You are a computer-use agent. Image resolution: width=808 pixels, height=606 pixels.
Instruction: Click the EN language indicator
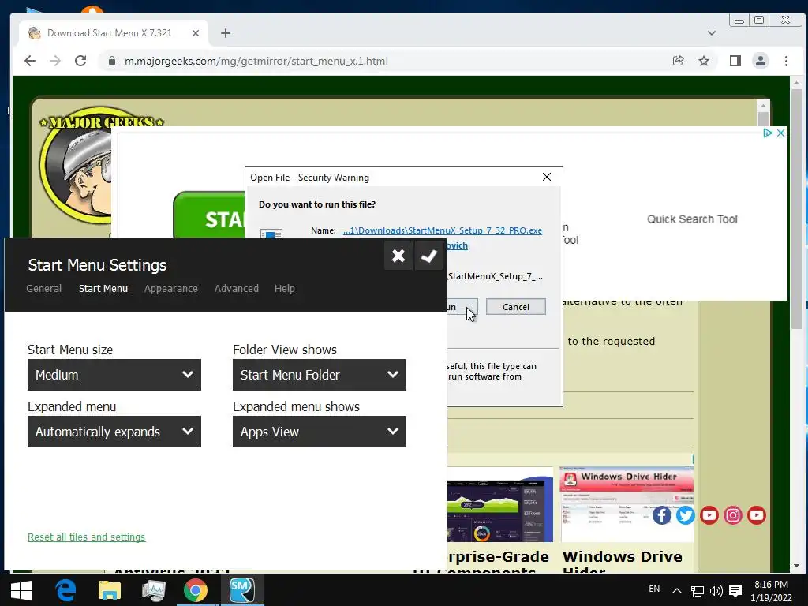click(x=654, y=589)
